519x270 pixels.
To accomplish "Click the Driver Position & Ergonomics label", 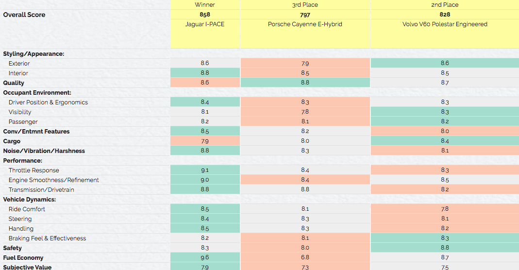I will pyautogui.click(x=48, y=102).
